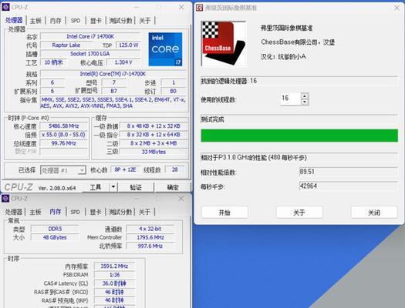Open the 显卡 tab in top CPU-Z window
The width and height of the screenshot is (405, 308).
(x=96, y=21)
